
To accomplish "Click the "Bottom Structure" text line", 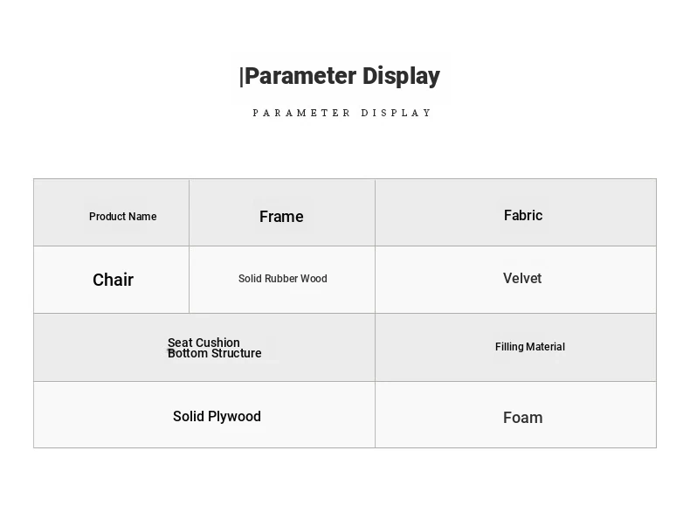I will 215,354.
